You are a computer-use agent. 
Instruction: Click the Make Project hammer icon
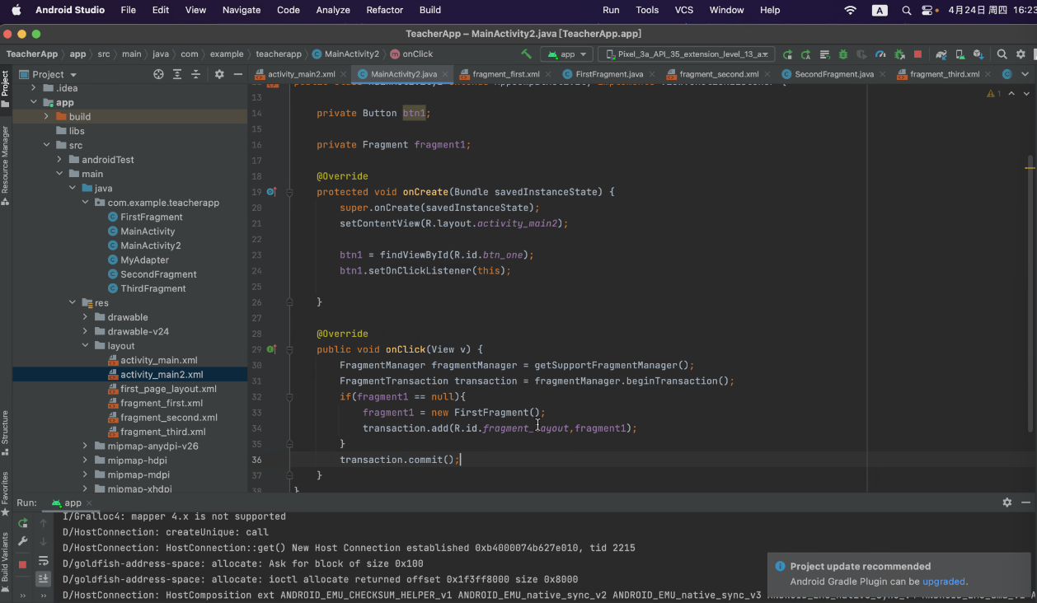[x=525, y=54]
